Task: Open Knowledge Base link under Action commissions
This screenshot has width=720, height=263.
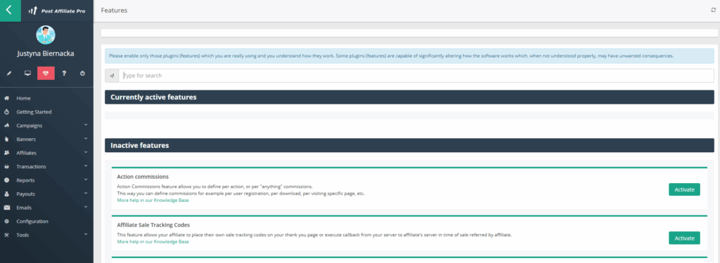Action: (153, 200)
